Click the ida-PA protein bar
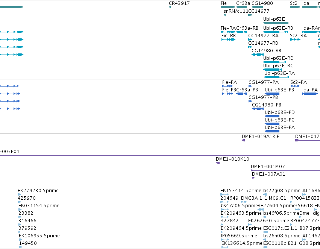 coord(310,94)
